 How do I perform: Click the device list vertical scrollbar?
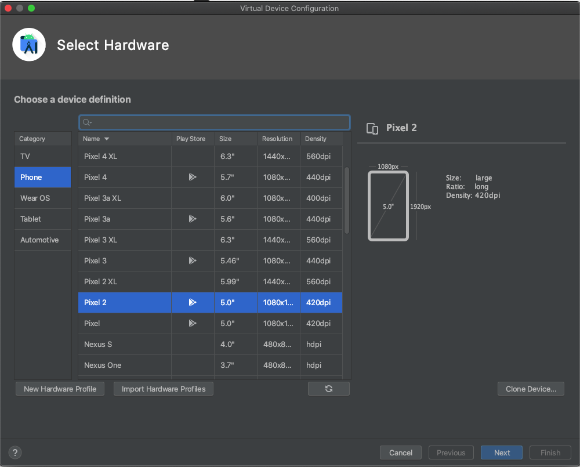click(x=347, y=200)
